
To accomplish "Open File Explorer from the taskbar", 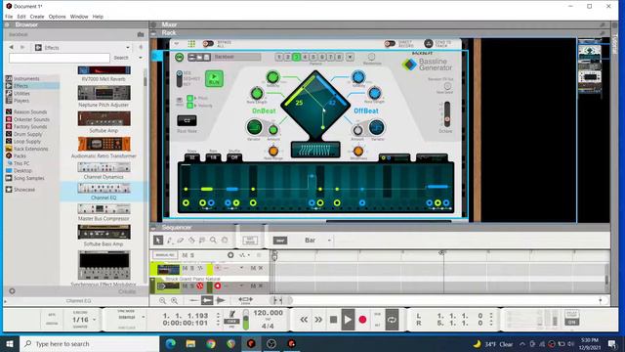I will click(x=191, y=343).
